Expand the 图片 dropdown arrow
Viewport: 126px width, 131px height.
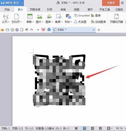coord(42,22)
